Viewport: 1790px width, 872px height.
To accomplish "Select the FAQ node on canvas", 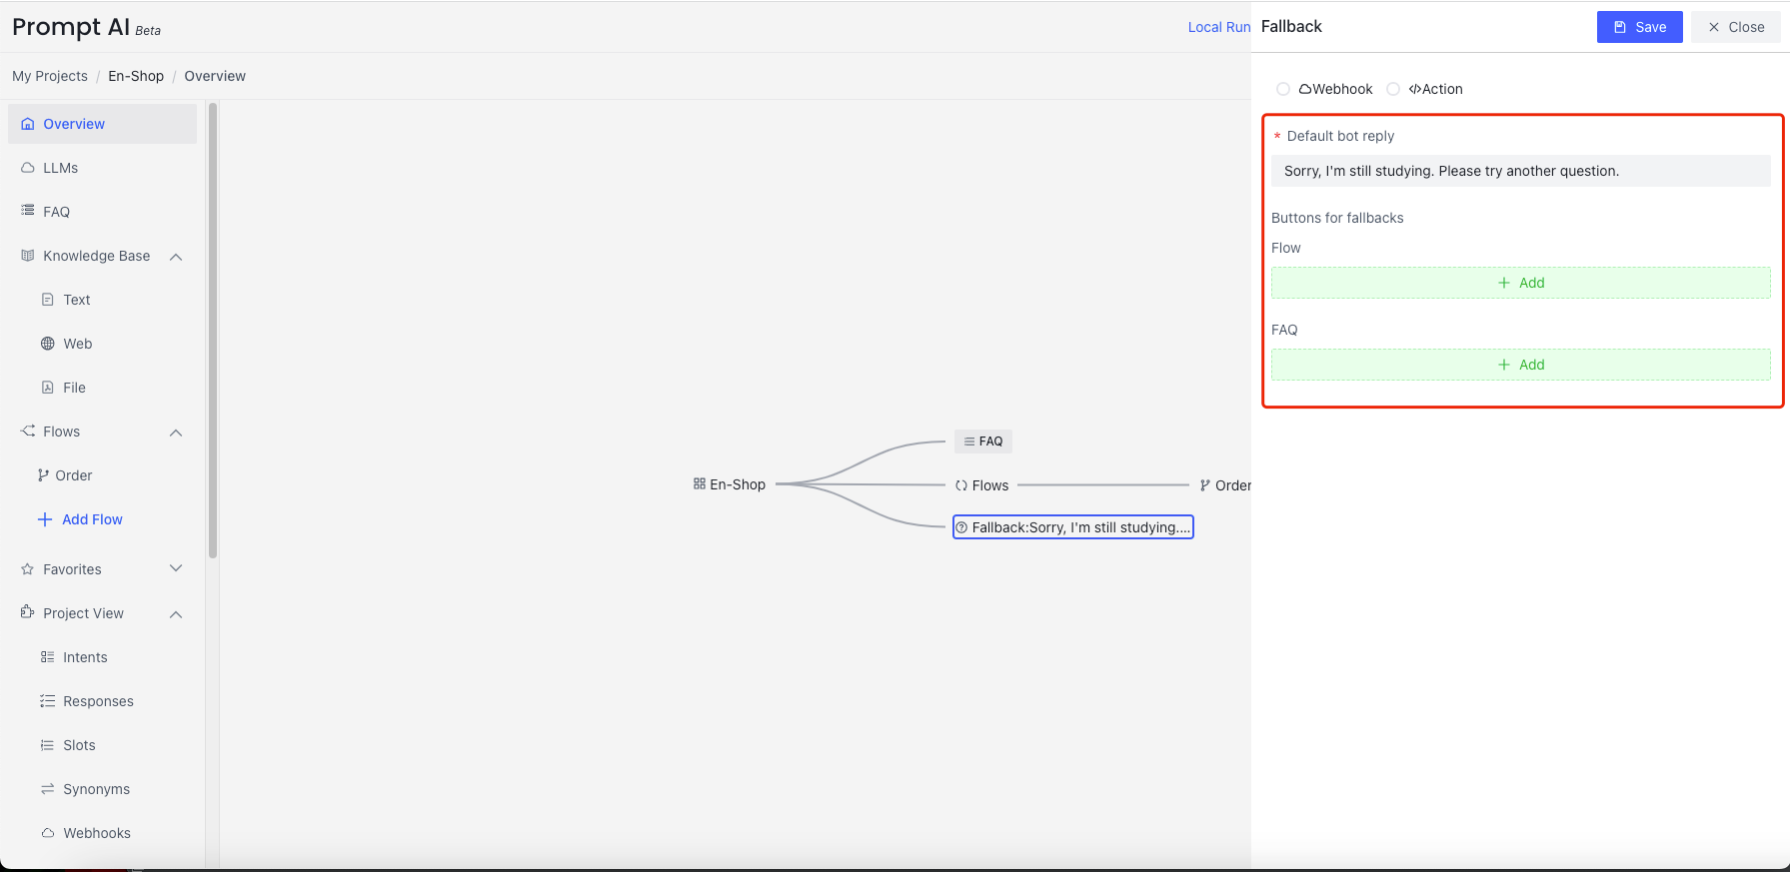I will point(983,441).
